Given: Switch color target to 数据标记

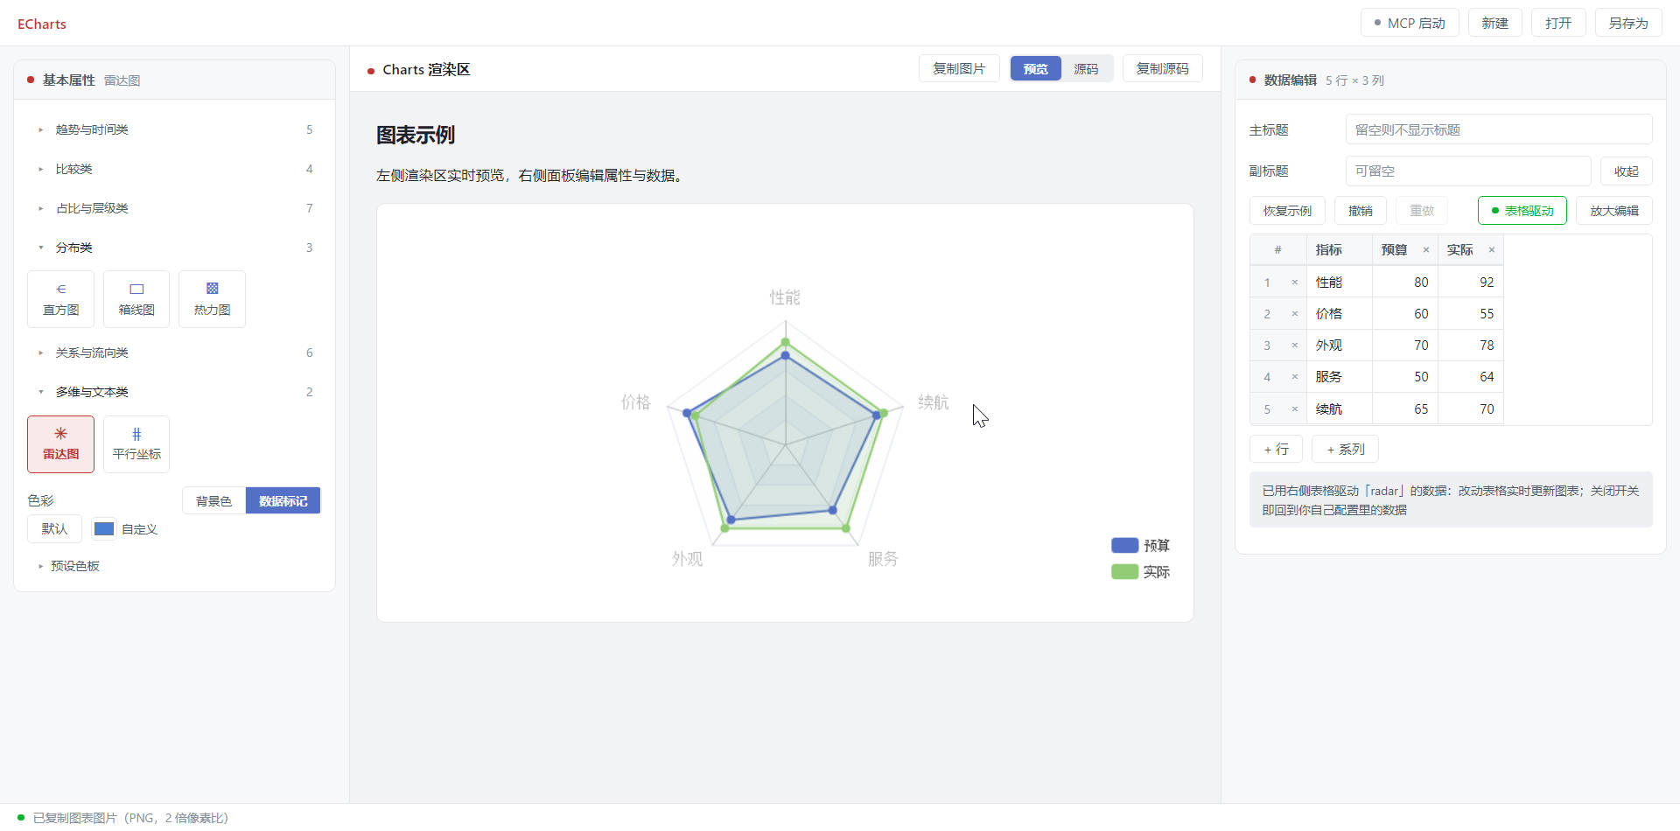Looking at the screenshot, I should coord(283,500).
